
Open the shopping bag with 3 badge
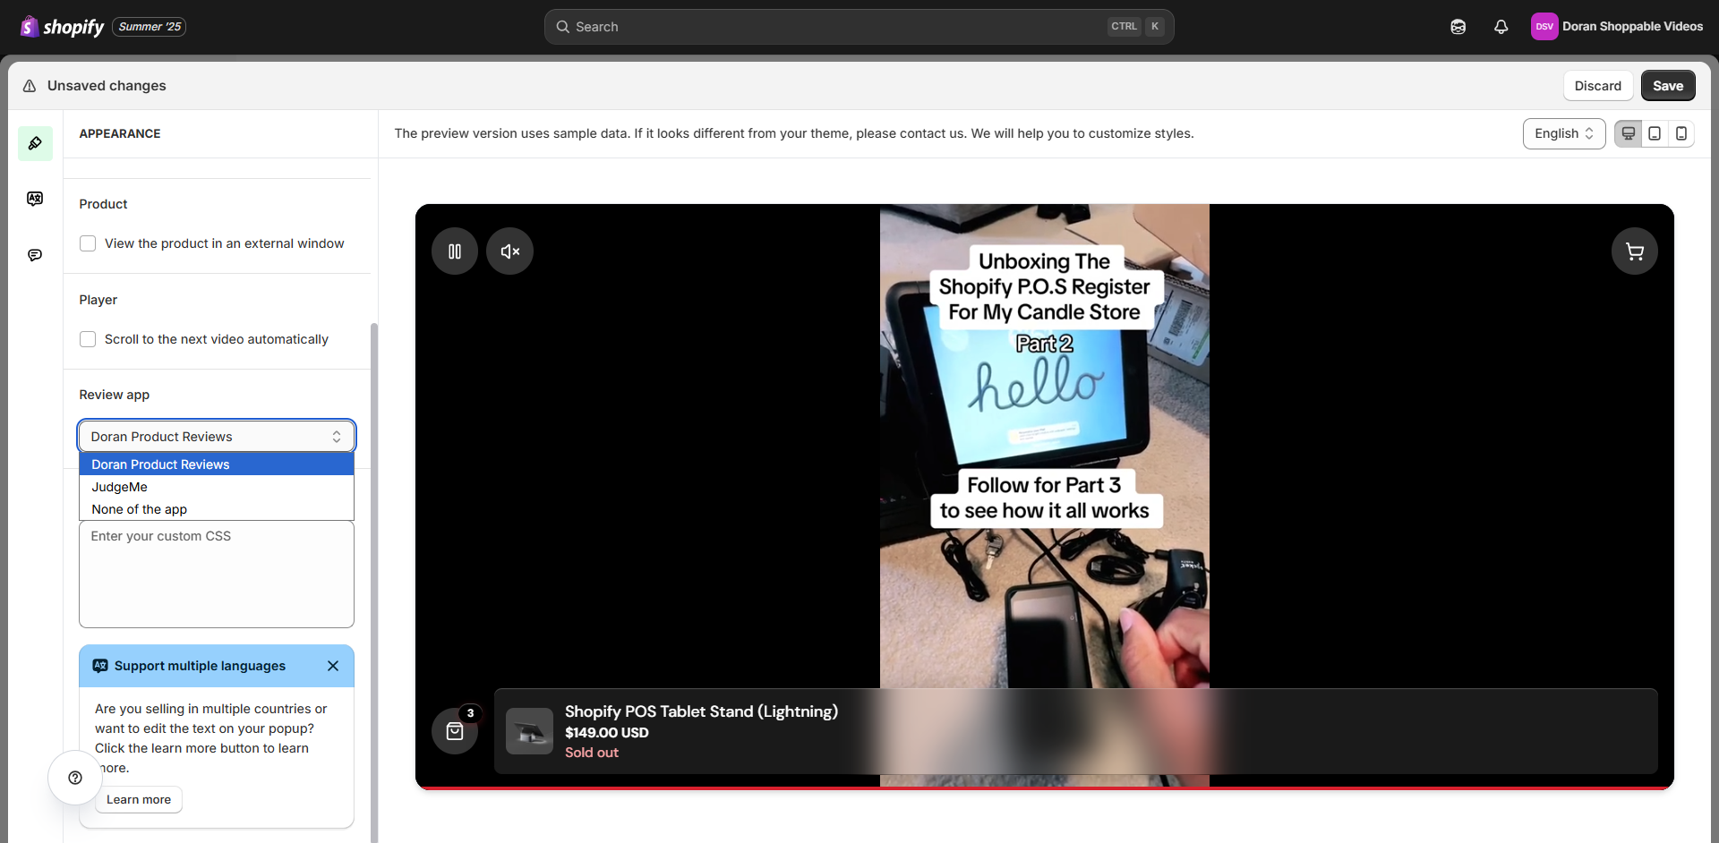(455, 731)
